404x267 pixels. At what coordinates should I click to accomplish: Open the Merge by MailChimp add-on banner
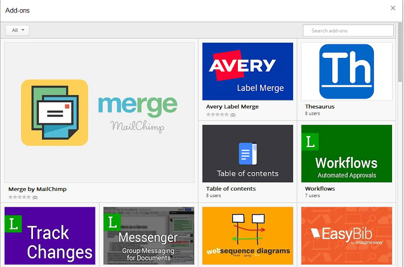(99, 112)
